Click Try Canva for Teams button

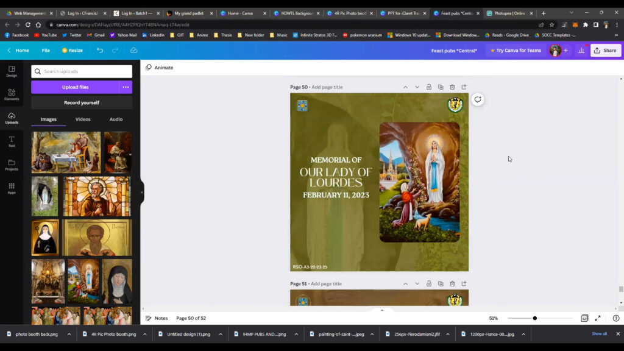pyautogui.click(x=516, y=51)
